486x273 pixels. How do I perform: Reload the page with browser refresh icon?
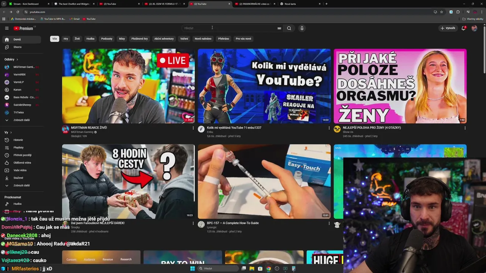click(x=17, y=12)
